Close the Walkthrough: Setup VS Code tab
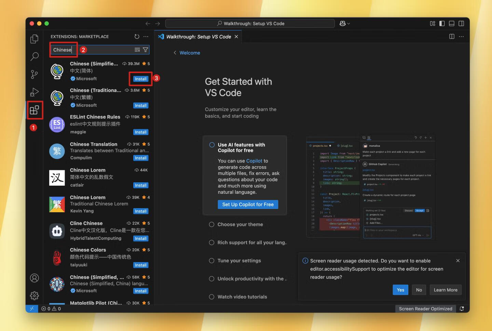 [x=236, y=37]
